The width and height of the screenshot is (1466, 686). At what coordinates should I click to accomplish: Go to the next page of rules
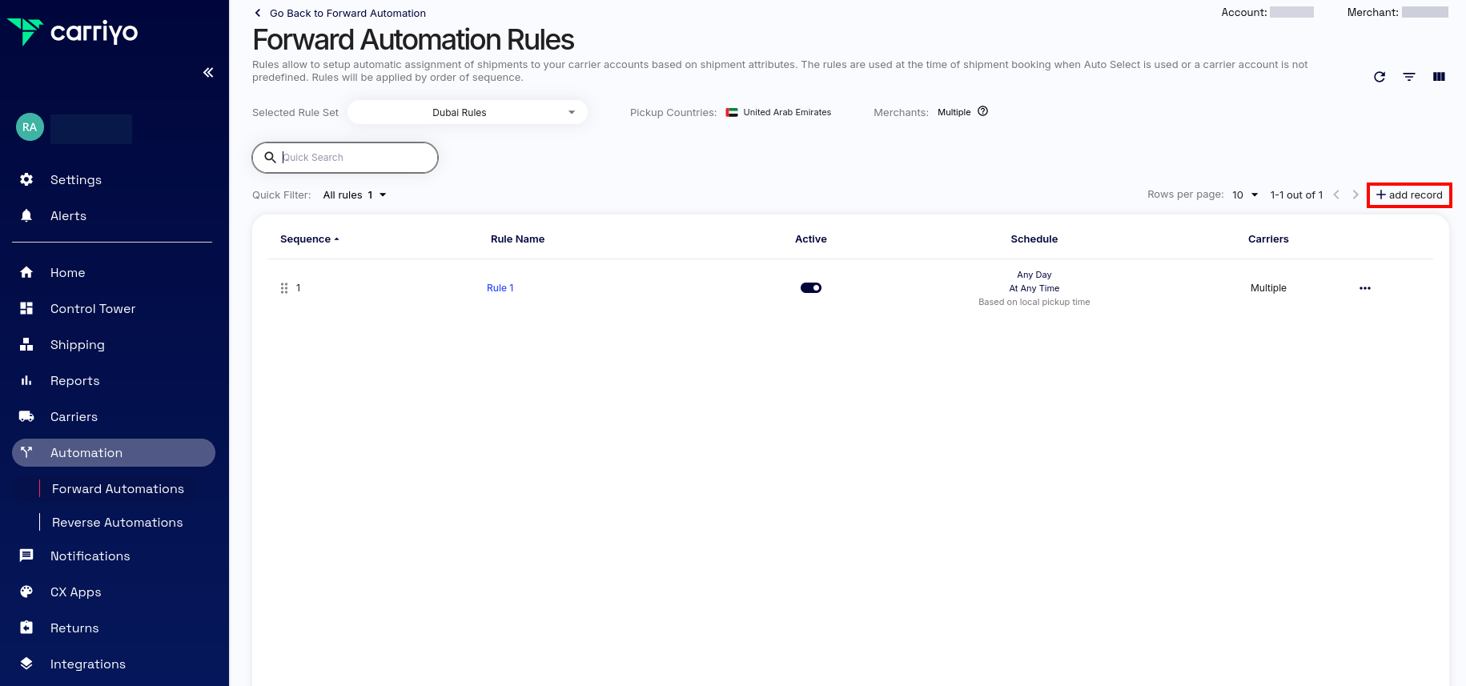tap(1356, 195)
